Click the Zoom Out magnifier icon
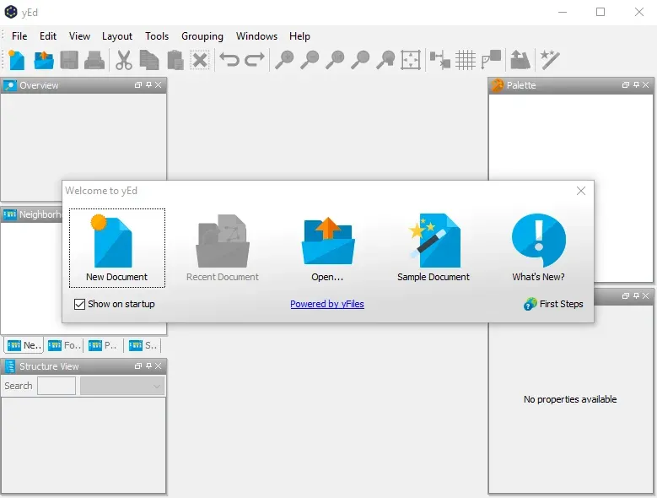The width and height of the screenshot is (657, 498). [x=310, y=60]
